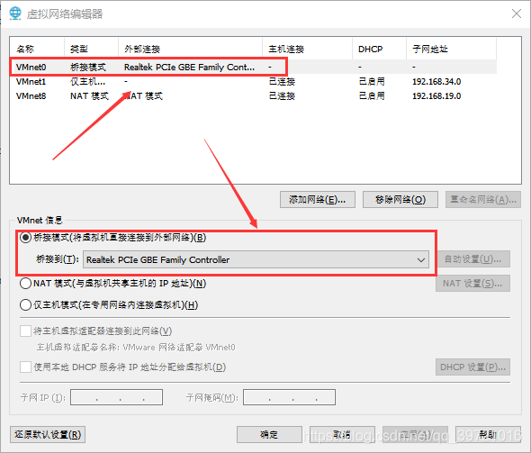Click the 添加网络(E)... button
Viewport: 531px width, 453px height.
[x=318, y=200]
